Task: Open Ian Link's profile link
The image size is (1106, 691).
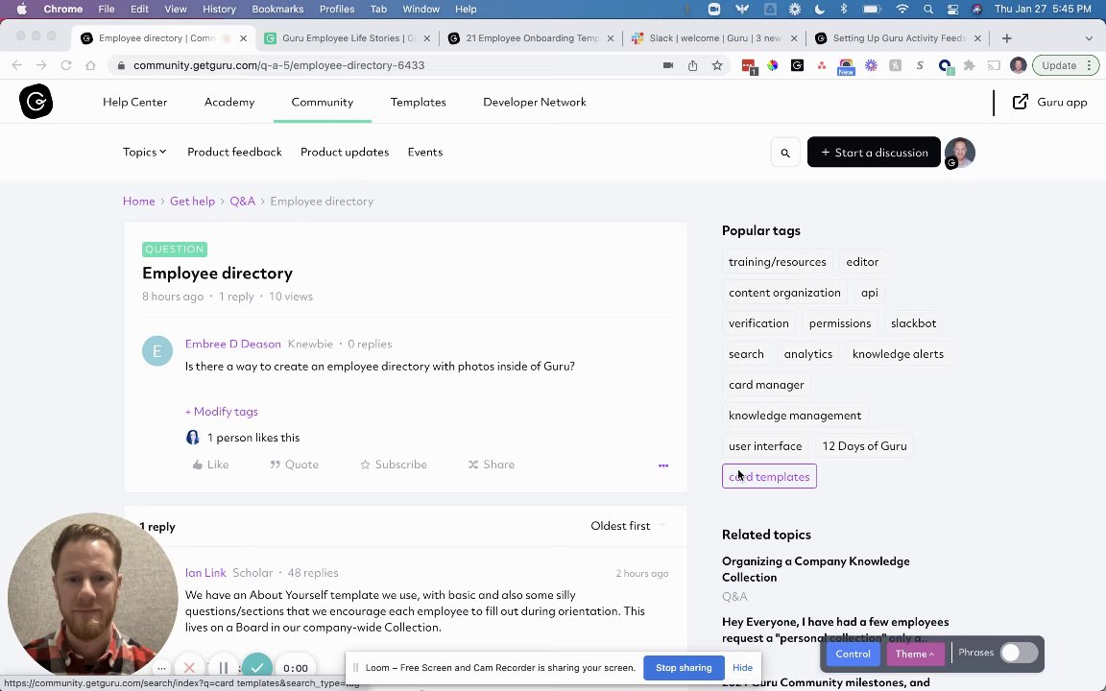Action: [x=205, y=573]
